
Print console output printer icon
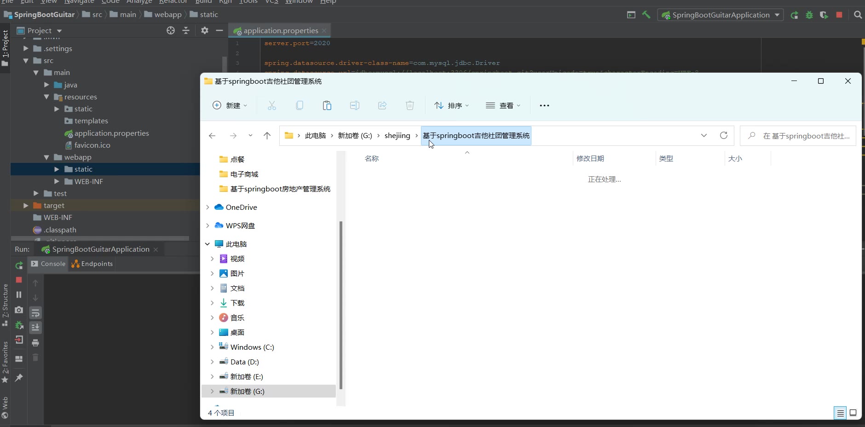click(35, 343)
